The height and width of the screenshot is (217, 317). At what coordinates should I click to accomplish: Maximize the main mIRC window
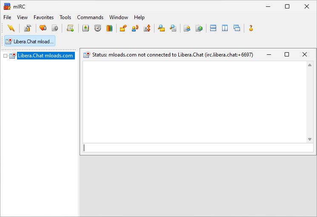pos(287,6)
